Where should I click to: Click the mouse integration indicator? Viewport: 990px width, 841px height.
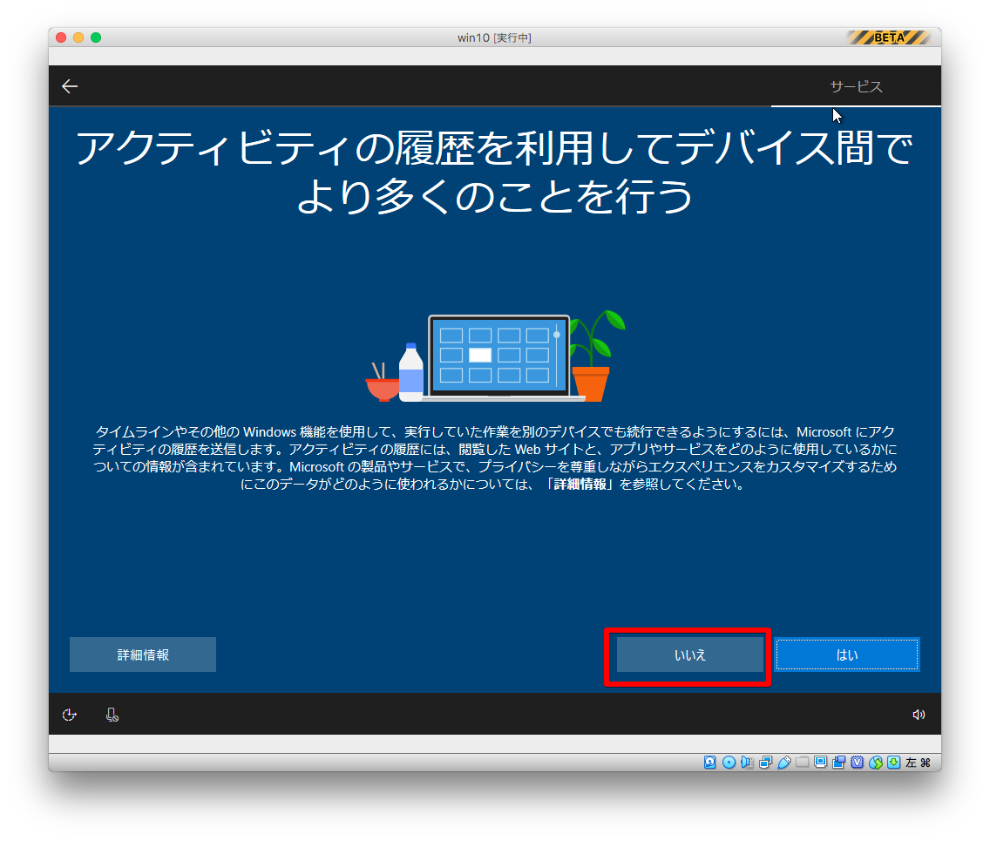[876, 763]
